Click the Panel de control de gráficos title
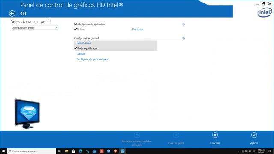This screenshot has height=154, width=274. pyautogui.click(x=71, y=5)
